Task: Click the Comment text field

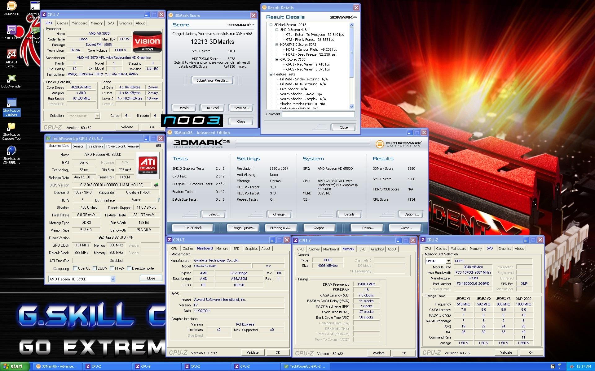Action: point(318,114)
